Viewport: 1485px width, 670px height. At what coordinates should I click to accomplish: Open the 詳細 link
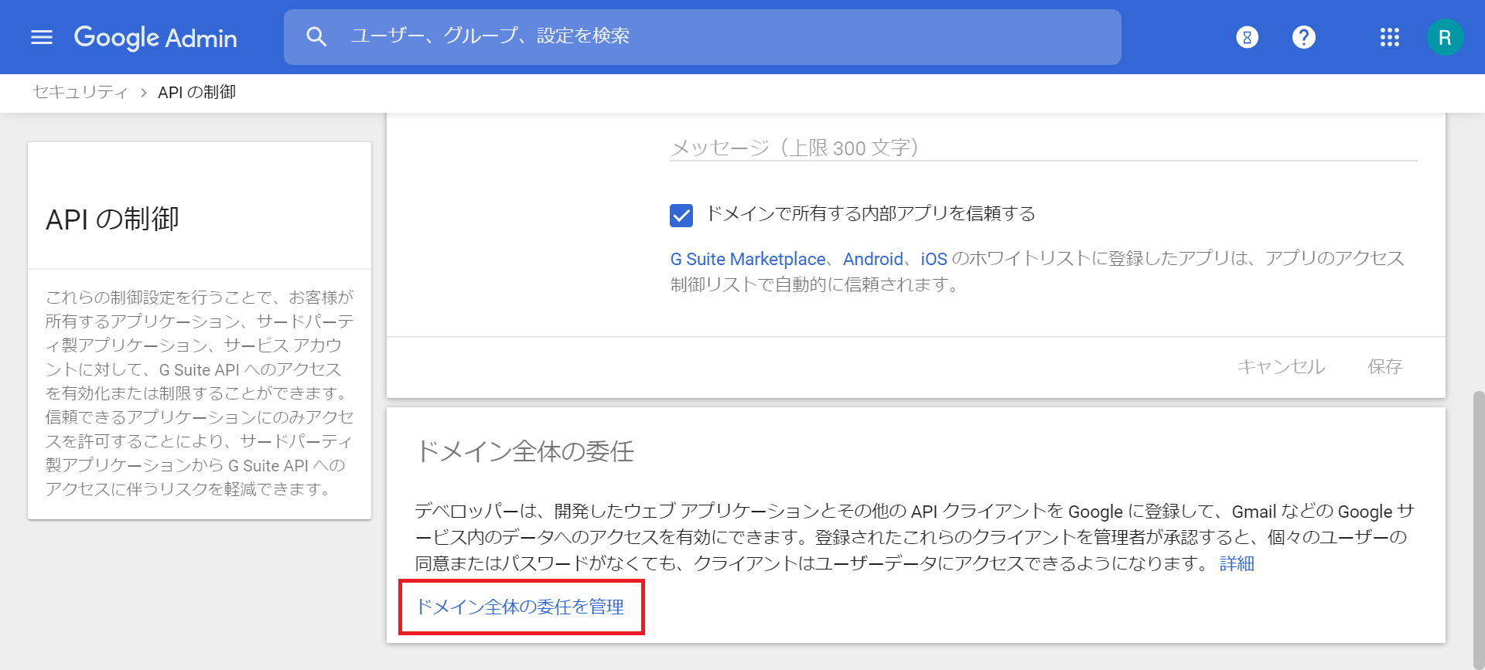1237,563
